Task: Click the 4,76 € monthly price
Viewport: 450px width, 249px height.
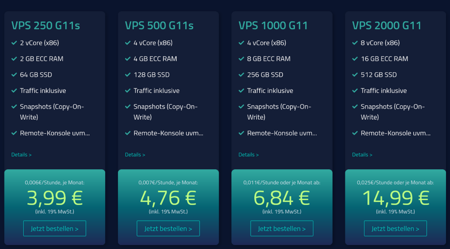Action: pyautogui.click(x=168, y=198)
